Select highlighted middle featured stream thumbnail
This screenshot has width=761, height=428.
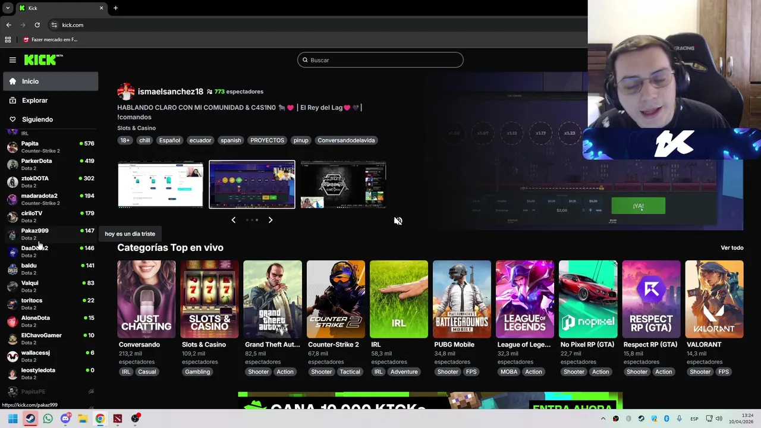(252, 184)
